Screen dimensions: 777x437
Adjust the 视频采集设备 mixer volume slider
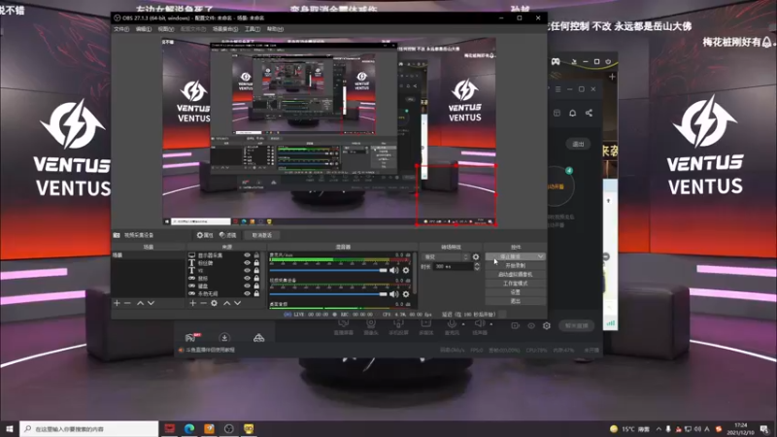click(x=328, y=294)
